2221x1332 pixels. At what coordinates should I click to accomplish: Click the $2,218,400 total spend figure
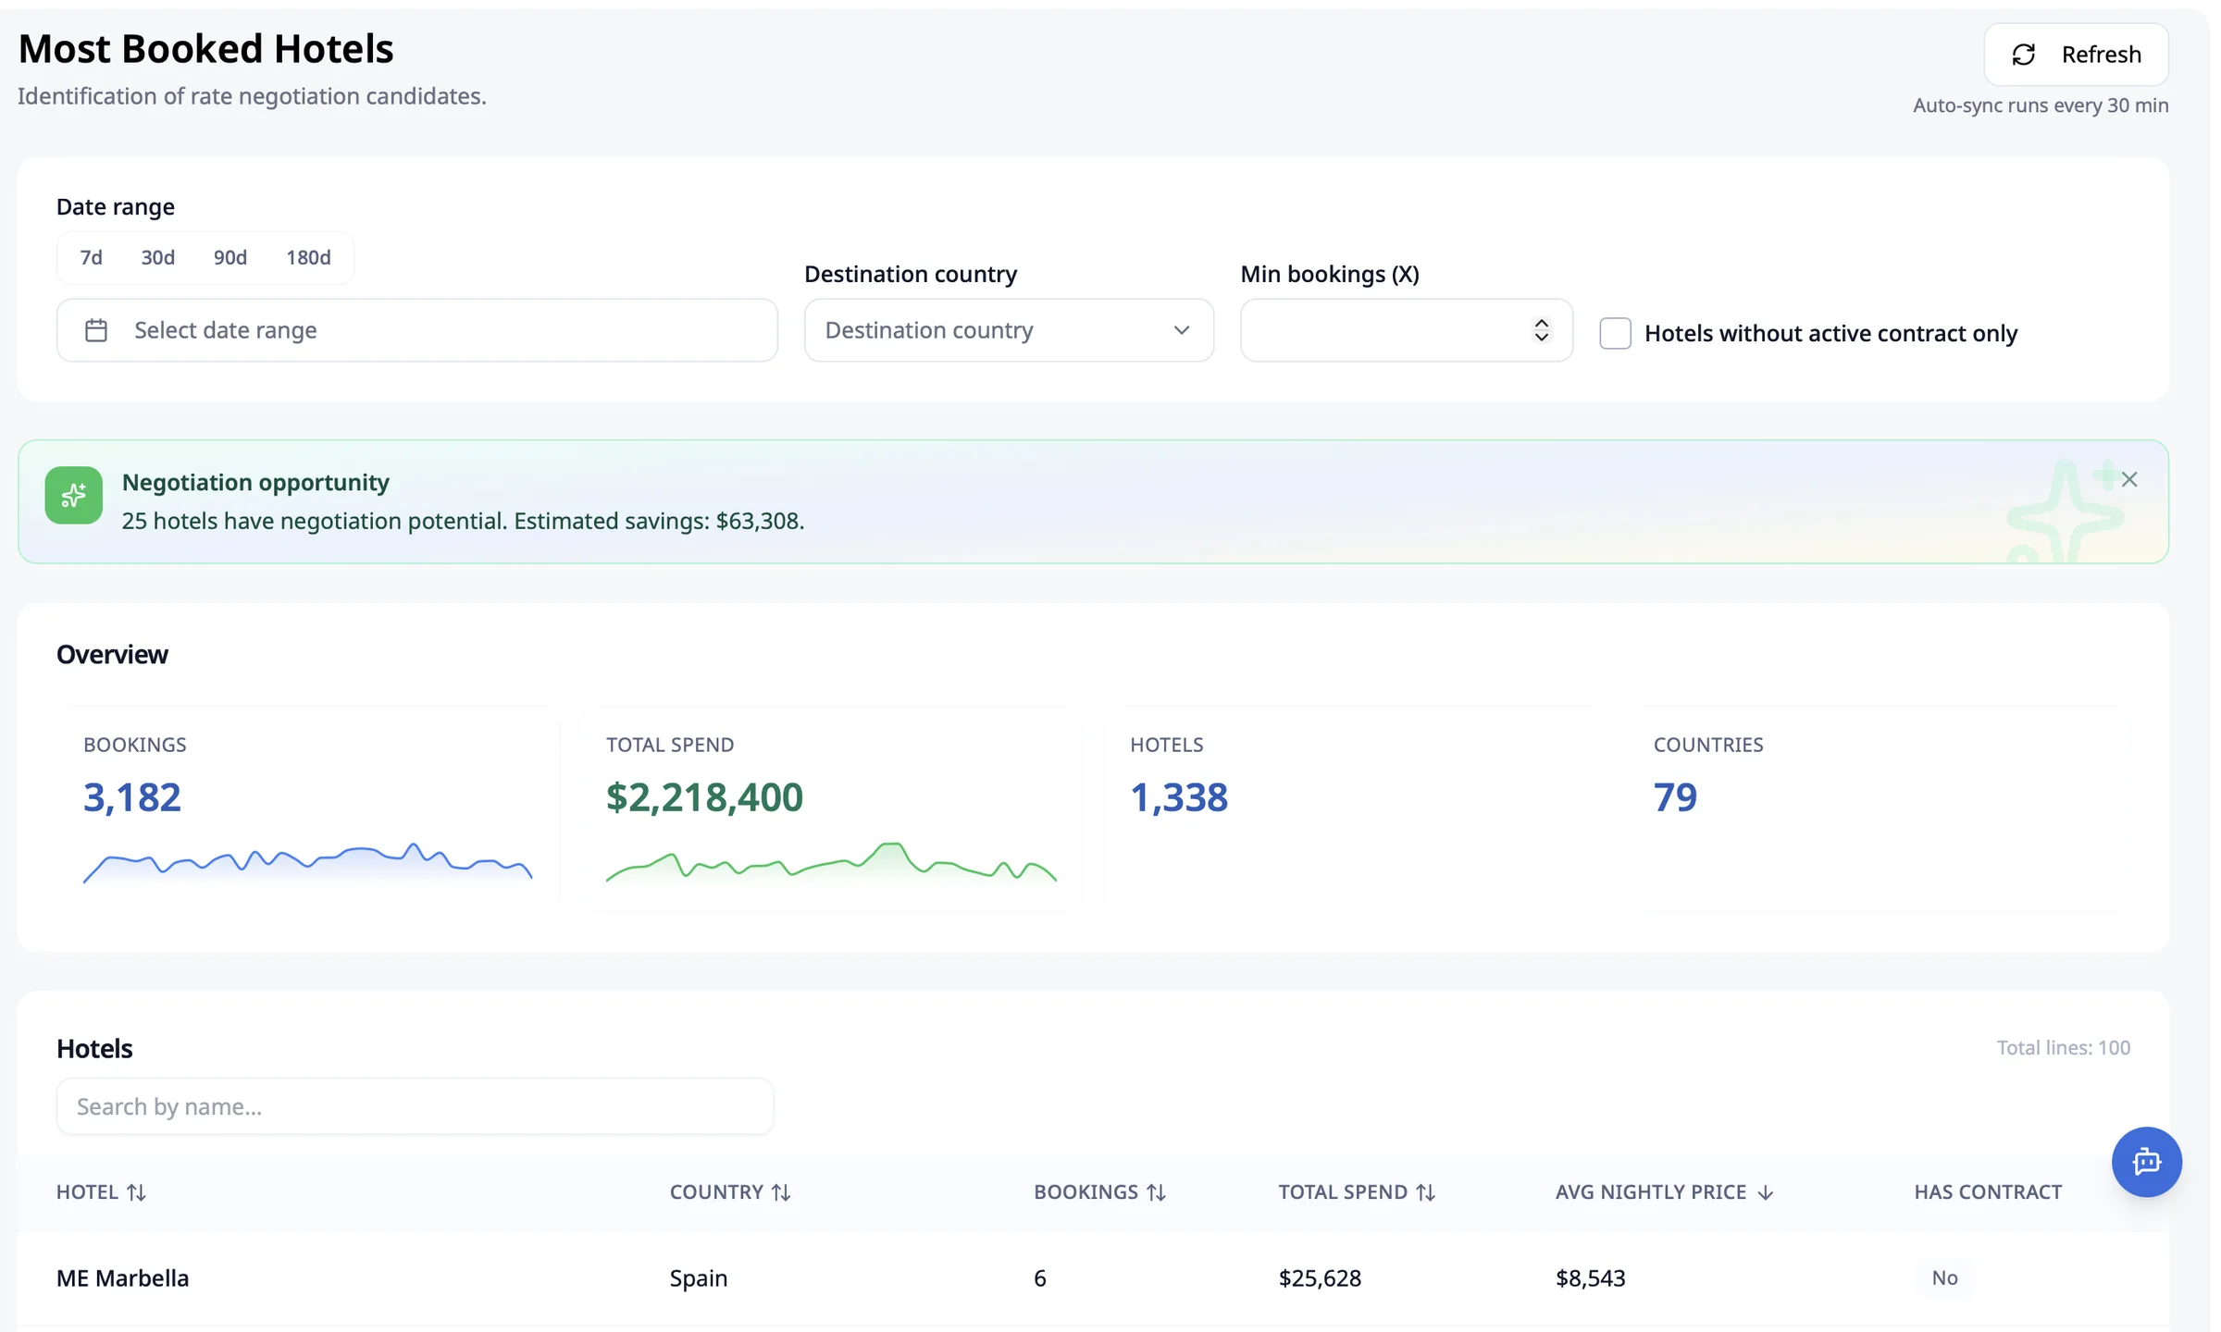[704, 797]
